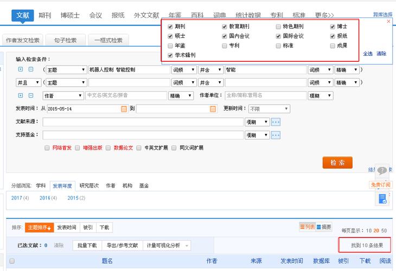Close the database selection popup
Screen dimensions: 396x271
pos(388,22)
